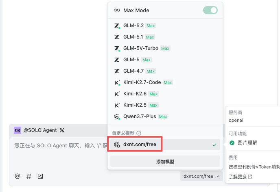Click the # hashtag context icon

tap(29, 176)
